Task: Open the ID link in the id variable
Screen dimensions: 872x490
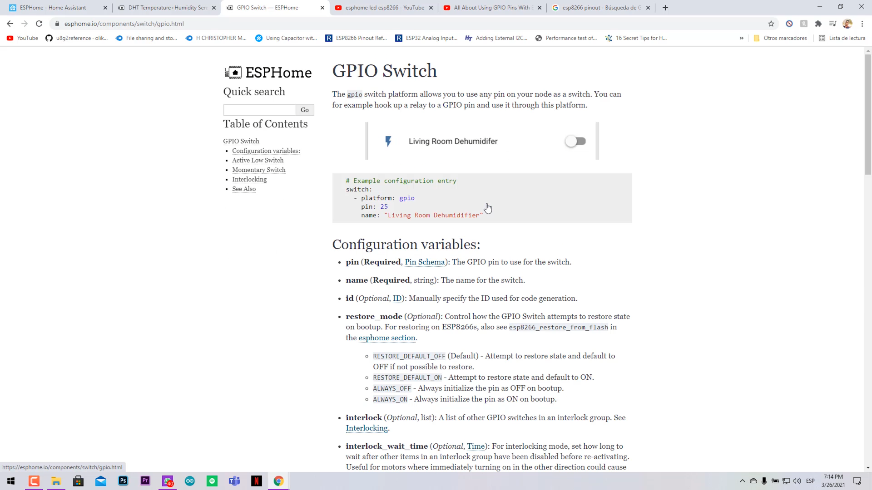Action: pyautogui.click(x=397, y=298)
